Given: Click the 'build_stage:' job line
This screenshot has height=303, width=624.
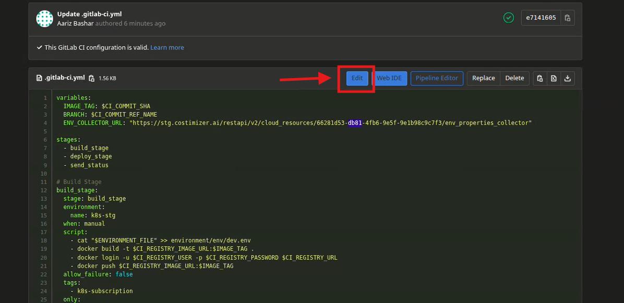Looking at the screenshot, I should [77, 190].
